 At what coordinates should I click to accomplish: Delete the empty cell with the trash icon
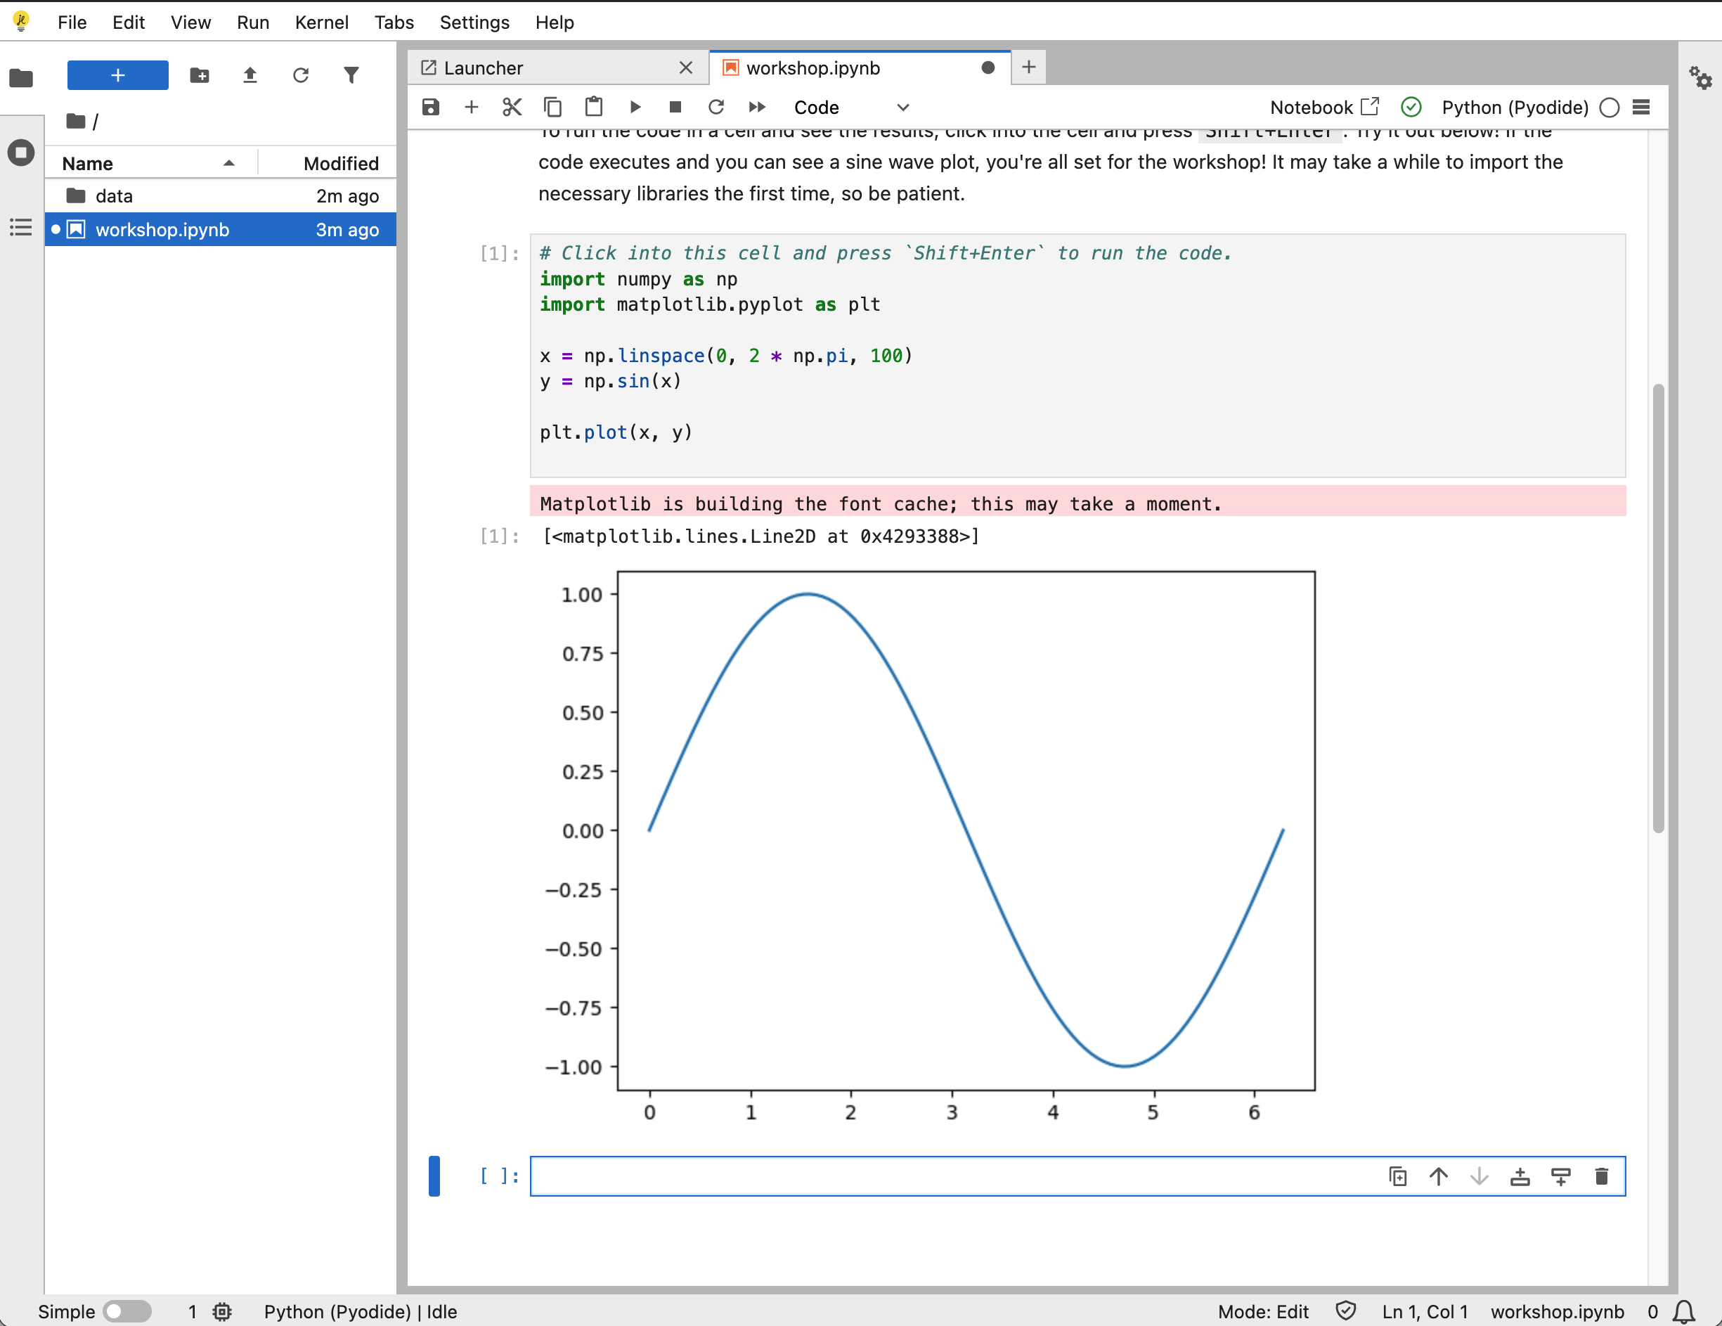(1602, 1176)
